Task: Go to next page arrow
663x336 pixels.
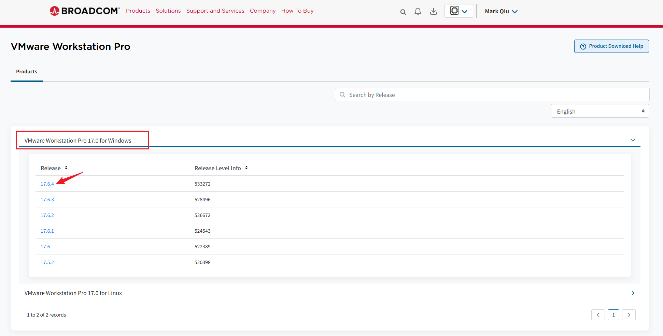Action: (x=629, y=315)
